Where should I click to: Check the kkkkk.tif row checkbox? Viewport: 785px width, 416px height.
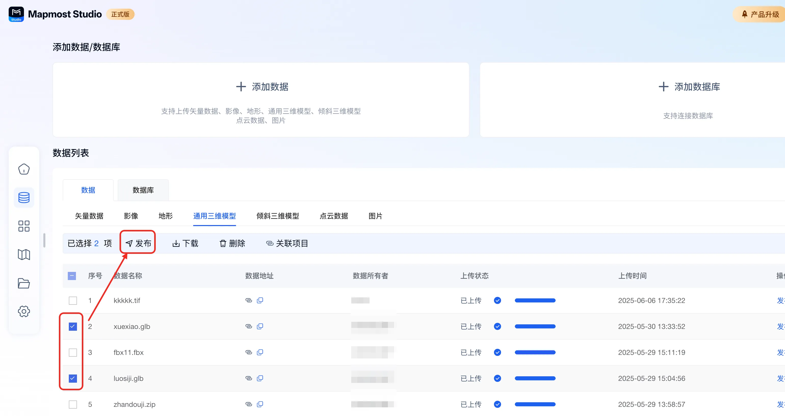[x=73, y=300]
